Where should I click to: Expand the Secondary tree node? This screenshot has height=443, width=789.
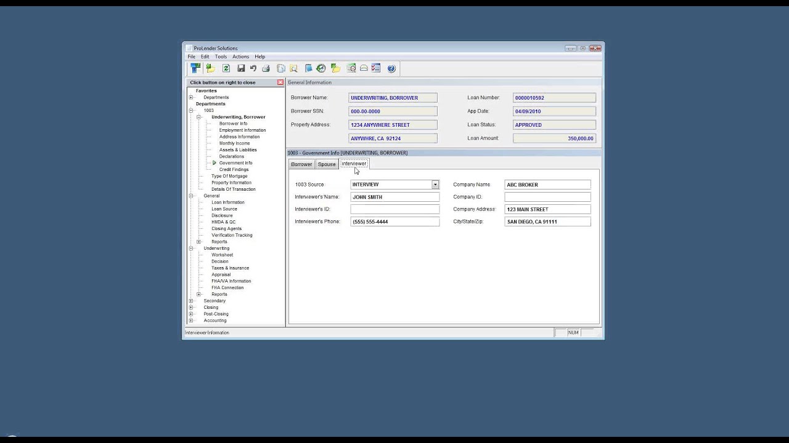(191, 301)
